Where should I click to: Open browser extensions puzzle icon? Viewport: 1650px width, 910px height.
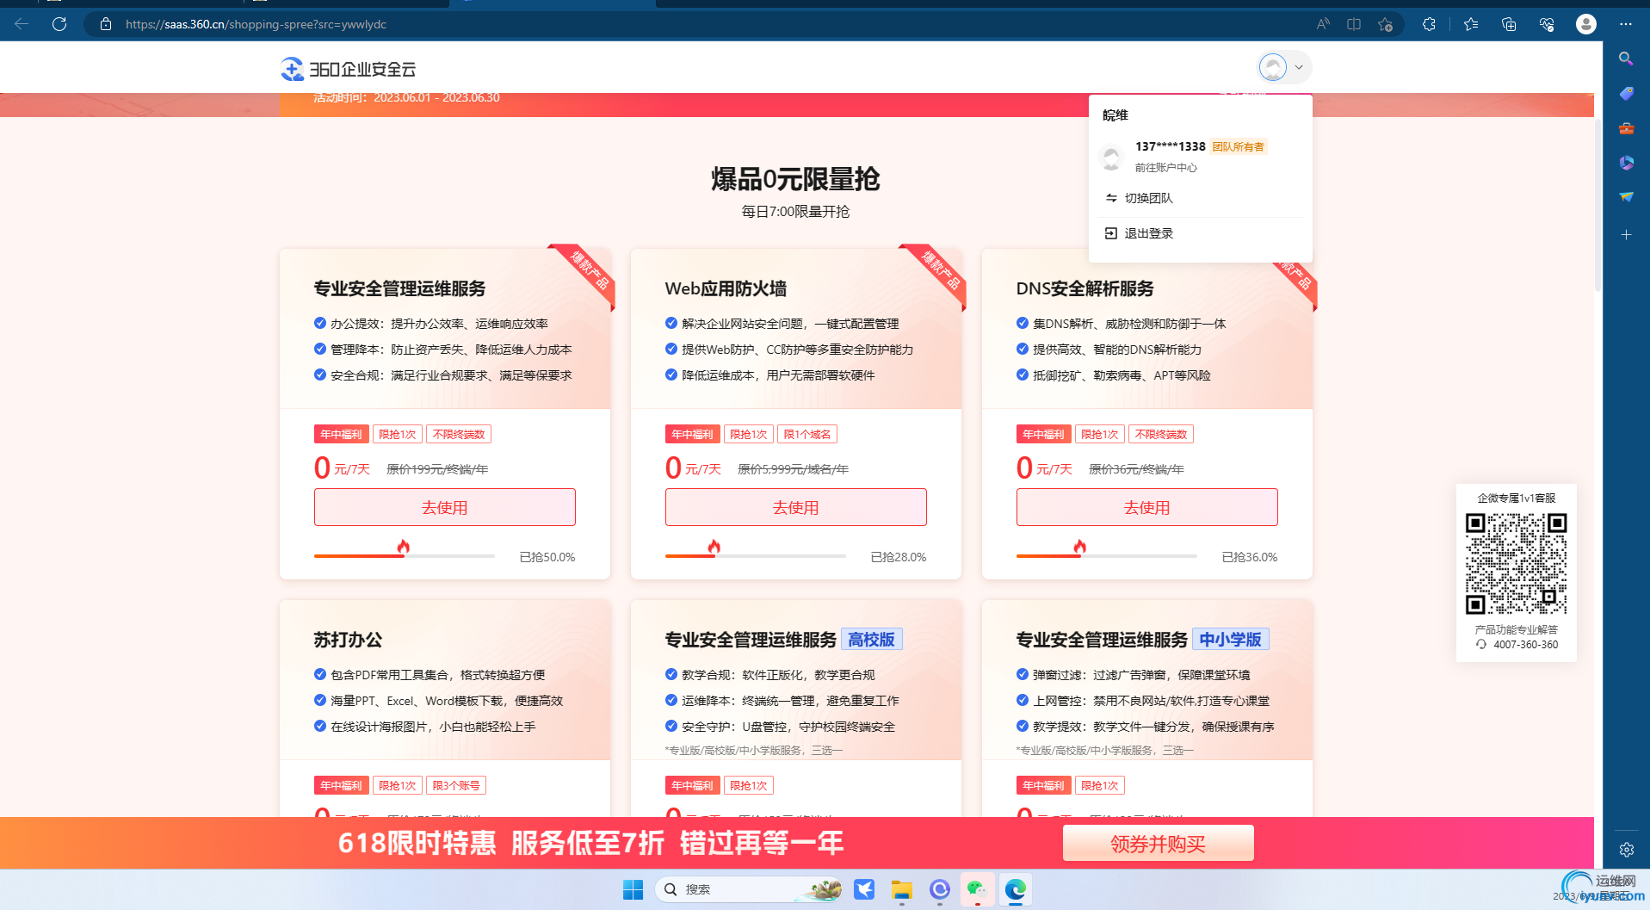pos(1429,24)
